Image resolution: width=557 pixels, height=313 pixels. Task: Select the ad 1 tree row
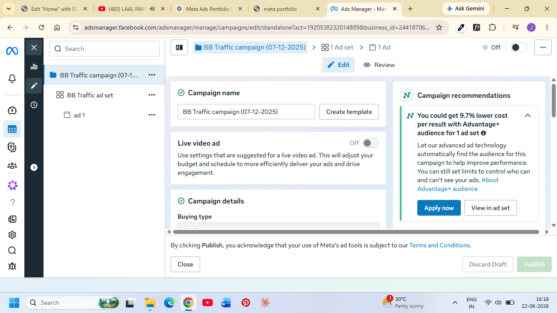click(104, 115)
